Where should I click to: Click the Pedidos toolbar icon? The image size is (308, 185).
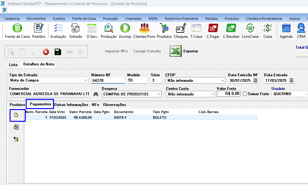pos(39,29)
